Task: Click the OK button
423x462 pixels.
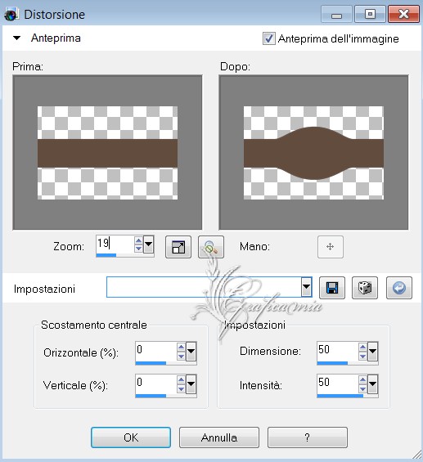Action: [131, 437]
